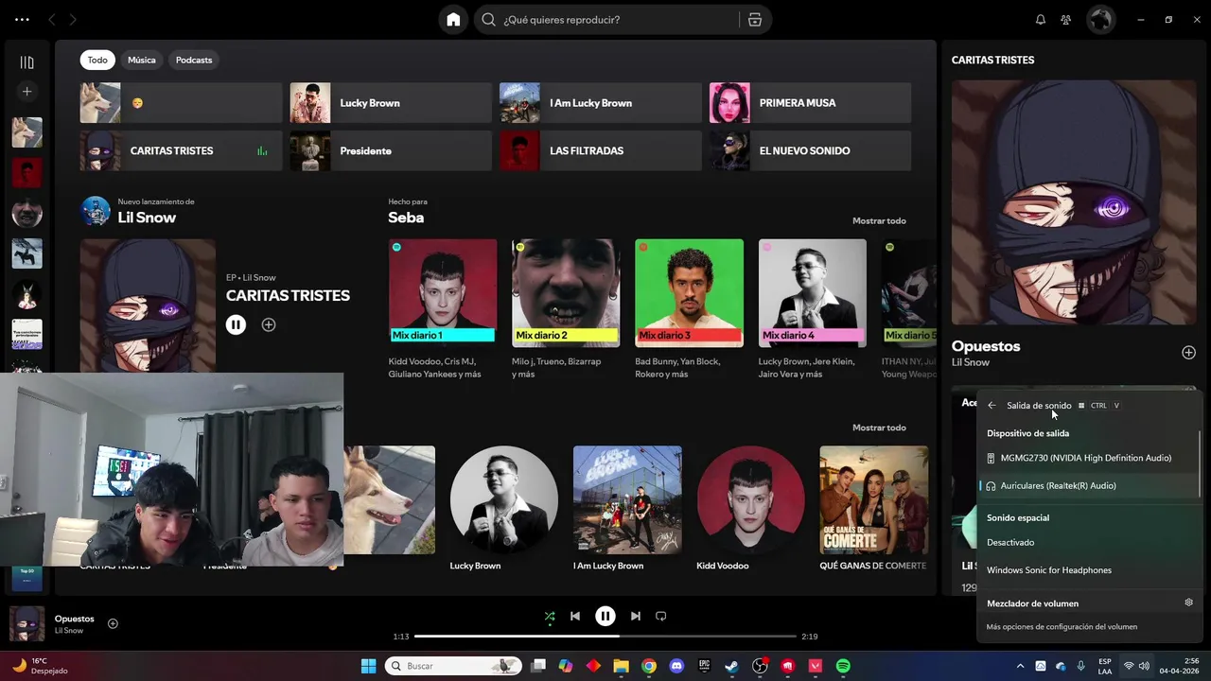Open the LAS FILTRADAS shortcut tile
1211x681 pixels.
(601, 151)
